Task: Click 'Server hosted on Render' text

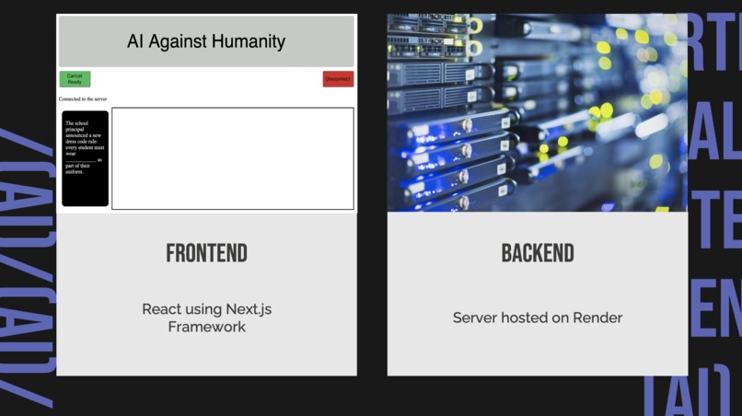Action: tap(538, 318)
